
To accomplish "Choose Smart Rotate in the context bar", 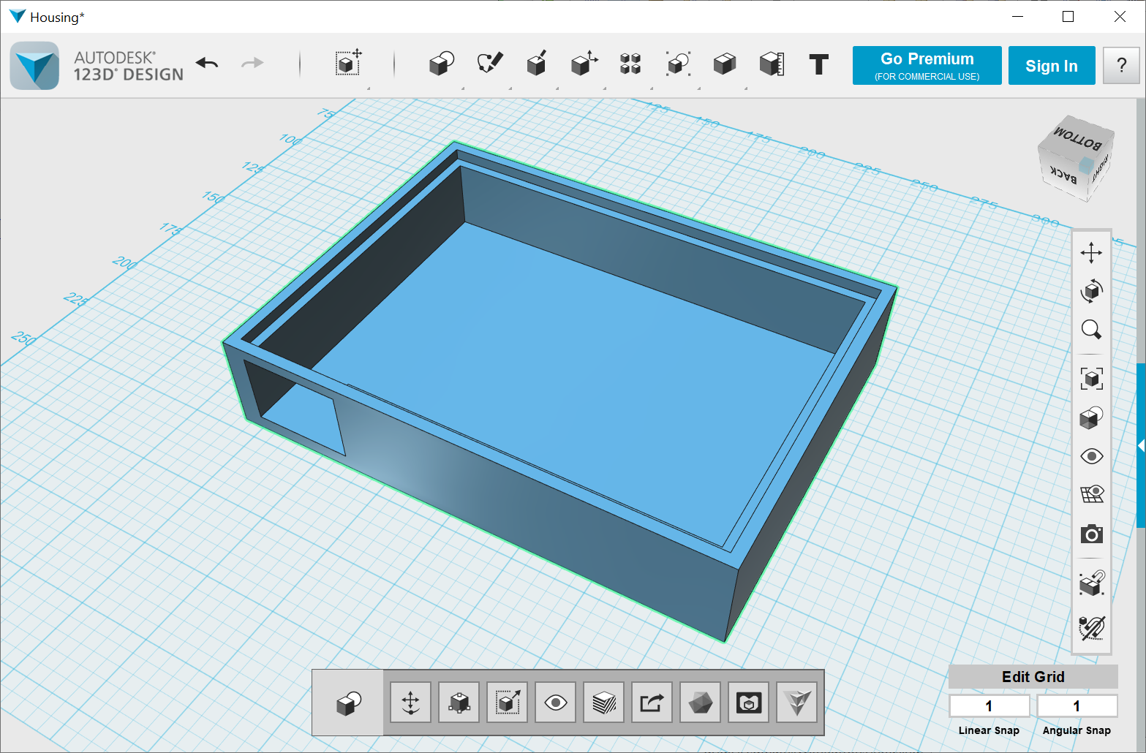I will coord(459,703).
